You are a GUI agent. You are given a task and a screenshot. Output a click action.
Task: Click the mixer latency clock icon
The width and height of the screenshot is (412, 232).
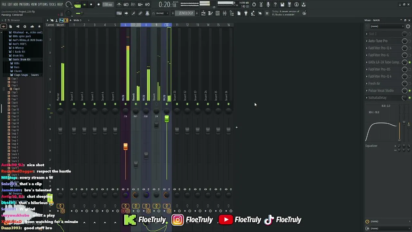pyautogui.click(x=408, y=26)
